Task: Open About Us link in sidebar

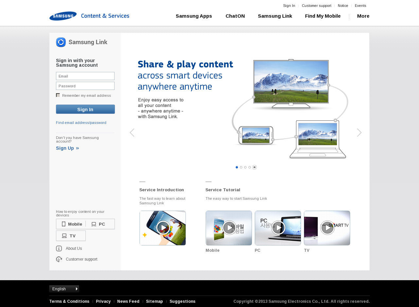Action: [x=74, y=248]
